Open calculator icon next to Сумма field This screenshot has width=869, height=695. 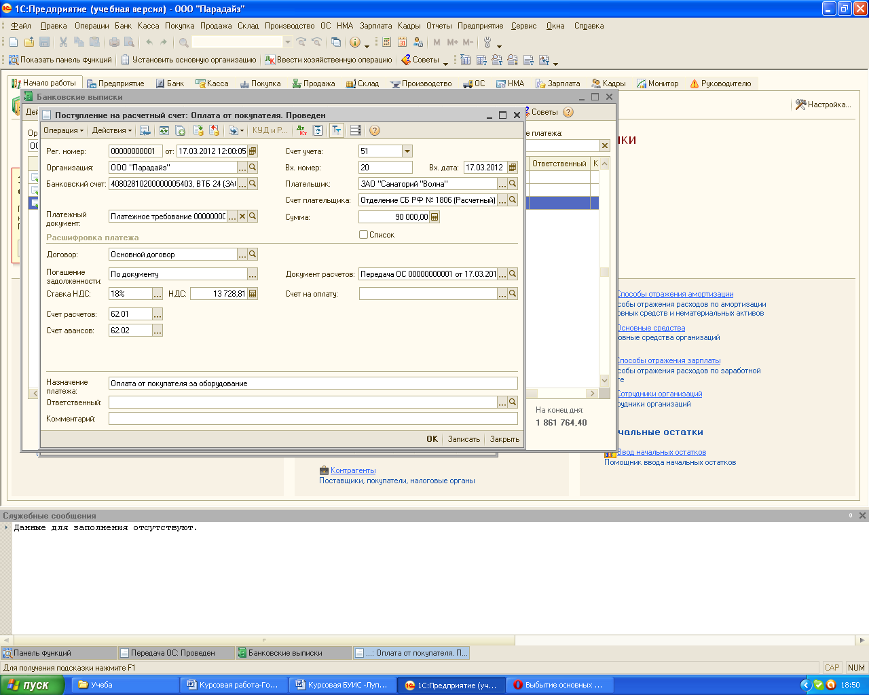pyautogui.click(x=434, y=217)
